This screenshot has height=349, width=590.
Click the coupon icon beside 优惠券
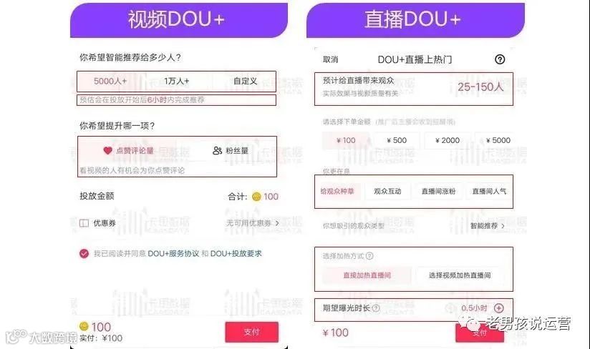(x=84, y=223)
